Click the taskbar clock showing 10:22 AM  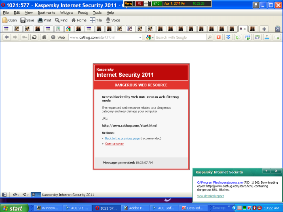[x=271, y=208]
